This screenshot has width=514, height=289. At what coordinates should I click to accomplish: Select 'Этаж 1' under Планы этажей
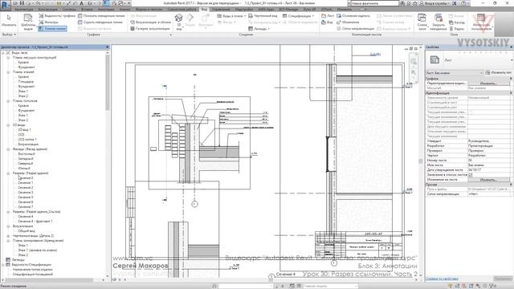click(23, 91)
